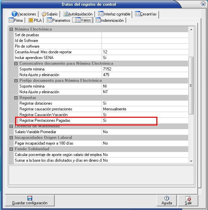The image size is (208, 210).
Task: Click the Salir exit icon
Action: click(x=188, y=198)
